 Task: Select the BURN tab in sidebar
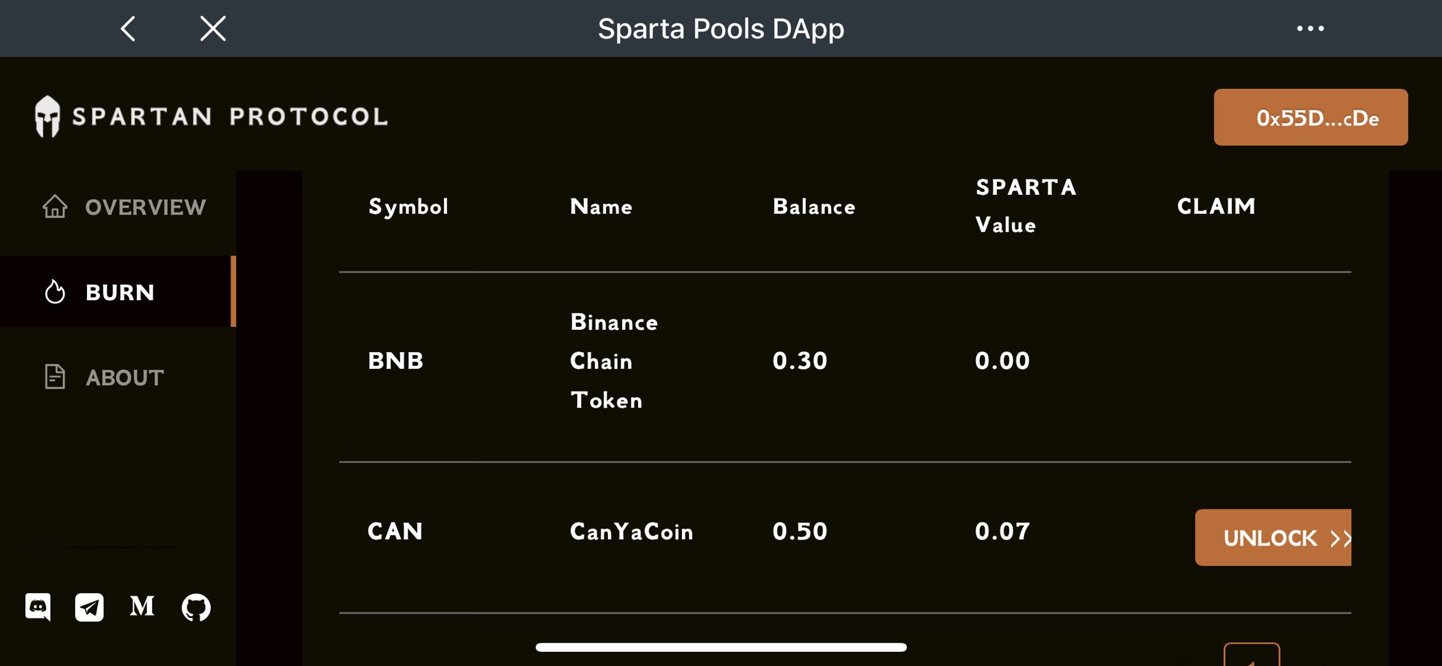[x=121, y=292]
